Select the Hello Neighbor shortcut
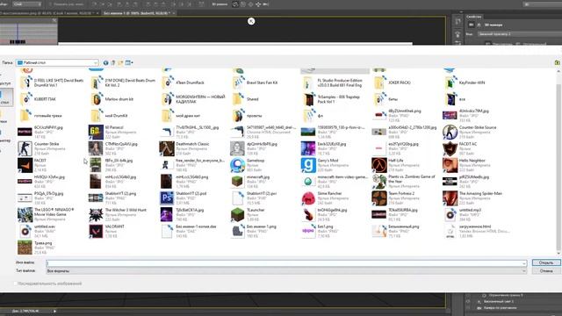Viewport: 562px width, 316px height. coord(465,165)
